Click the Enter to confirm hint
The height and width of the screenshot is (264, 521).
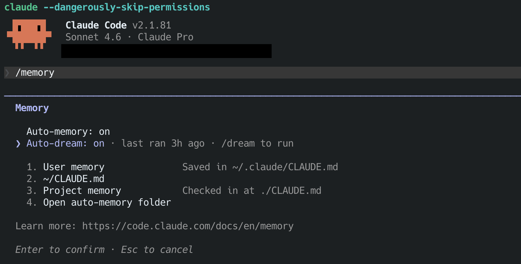pyautogui.click(x=60, y=250)
